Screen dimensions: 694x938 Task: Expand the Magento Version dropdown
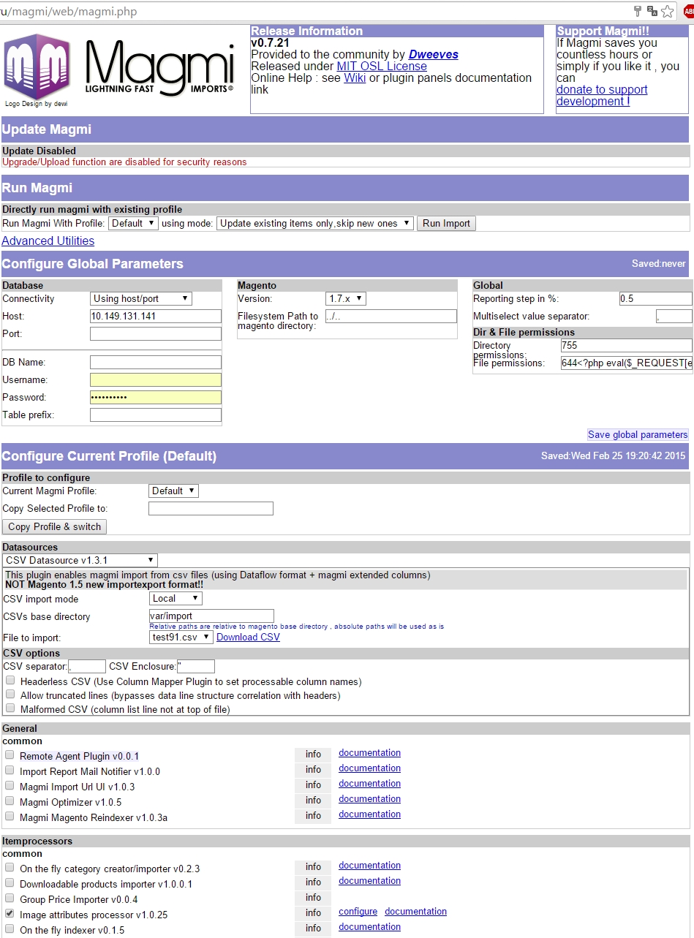[x=345, y=298]
